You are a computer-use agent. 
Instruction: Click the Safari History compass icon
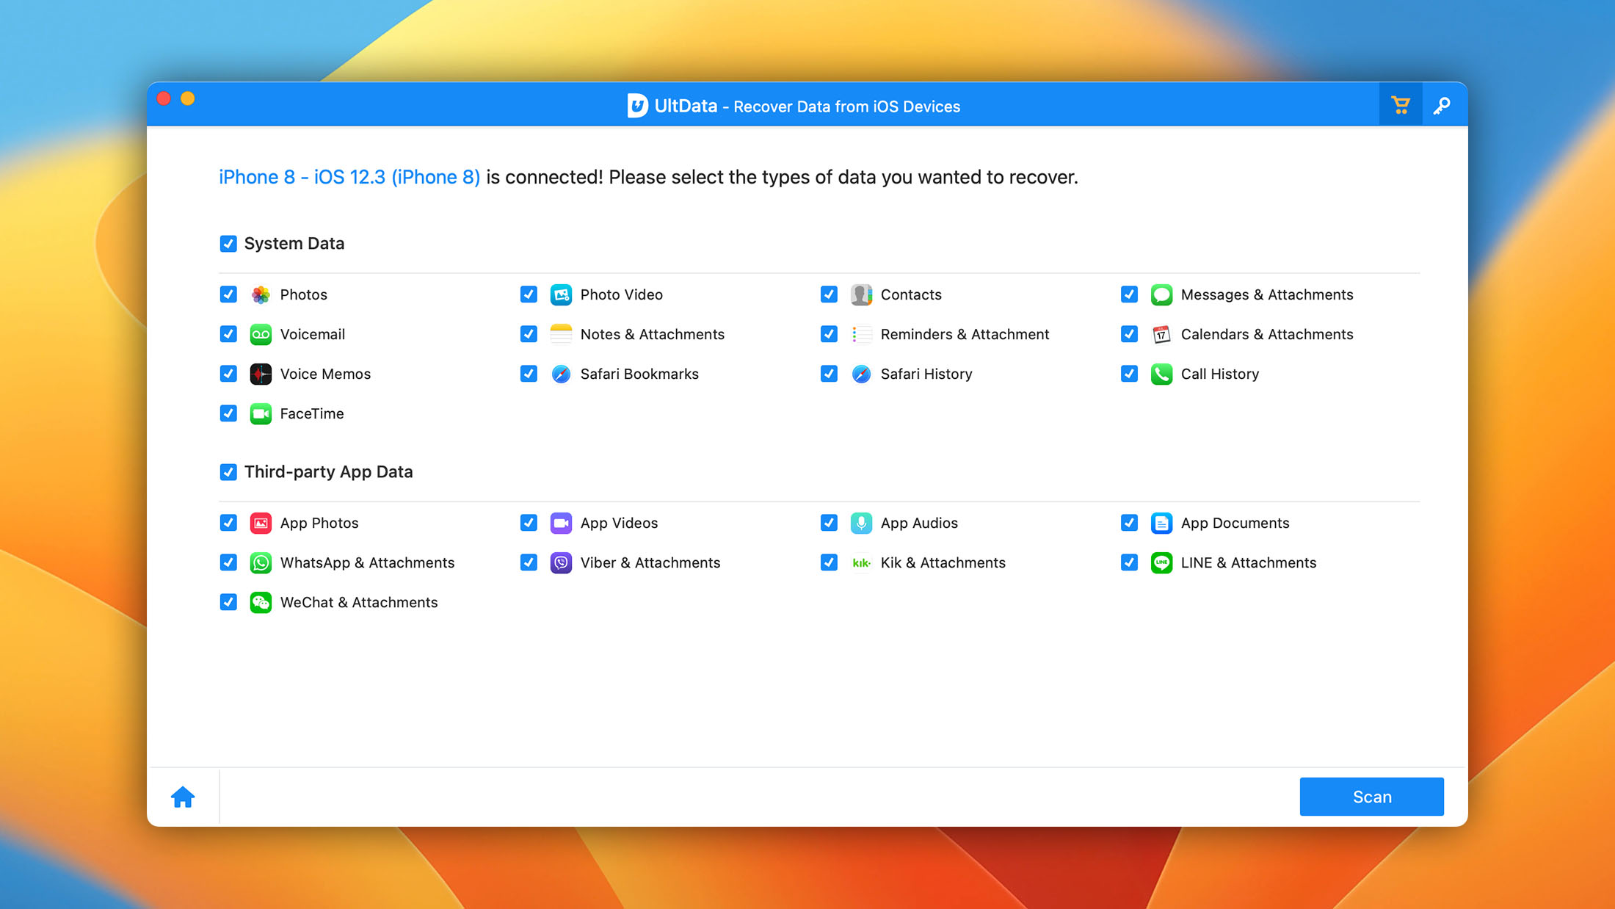[x=861, y=374]
